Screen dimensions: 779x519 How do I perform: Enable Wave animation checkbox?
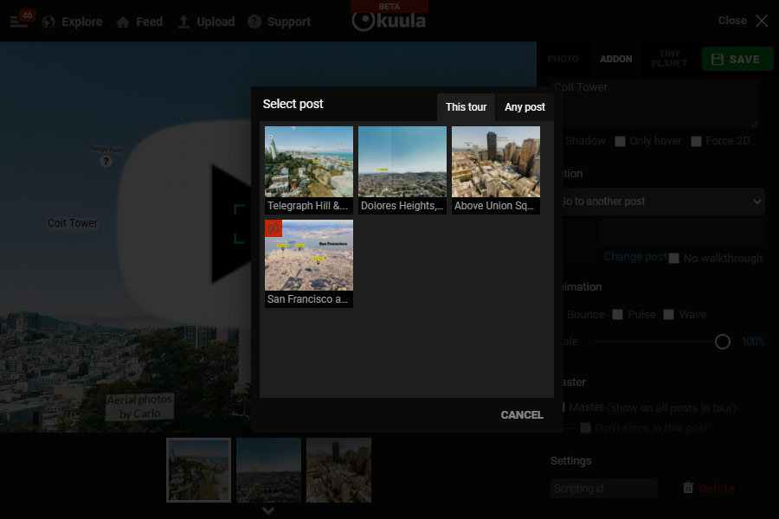point(669,314)
